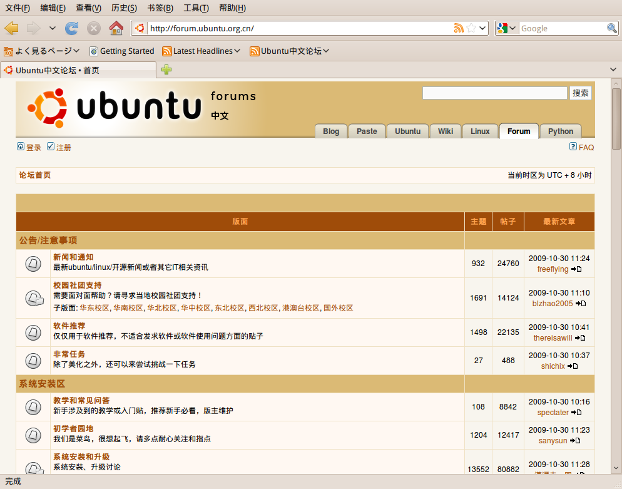The width and height of the screenshot is (622, 489).
Task: Open the 历史(S) menu
Action: (x=124, y=8)
